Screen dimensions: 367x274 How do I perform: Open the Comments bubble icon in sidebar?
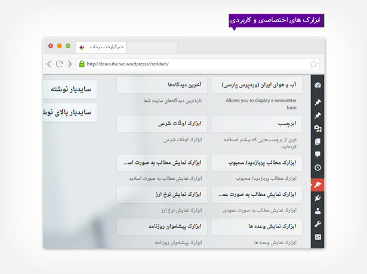[317, 155]
